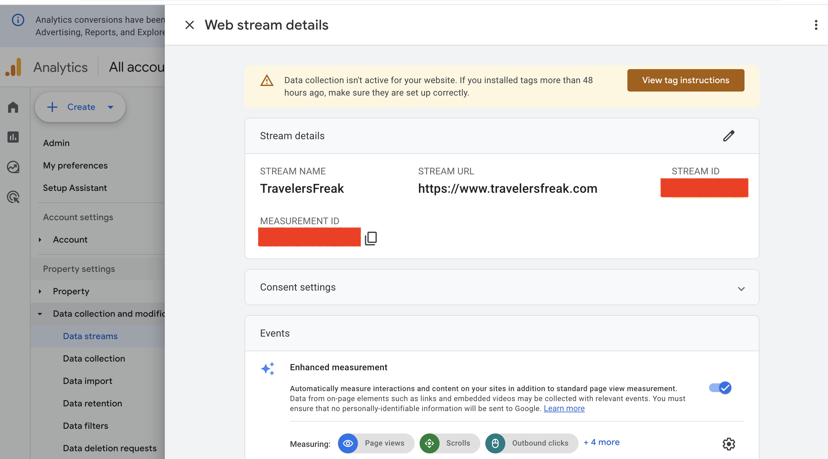This screenshot has height=459, width=828.
Task: Click the Outbound clicks mouse icon
Action: 495,443
